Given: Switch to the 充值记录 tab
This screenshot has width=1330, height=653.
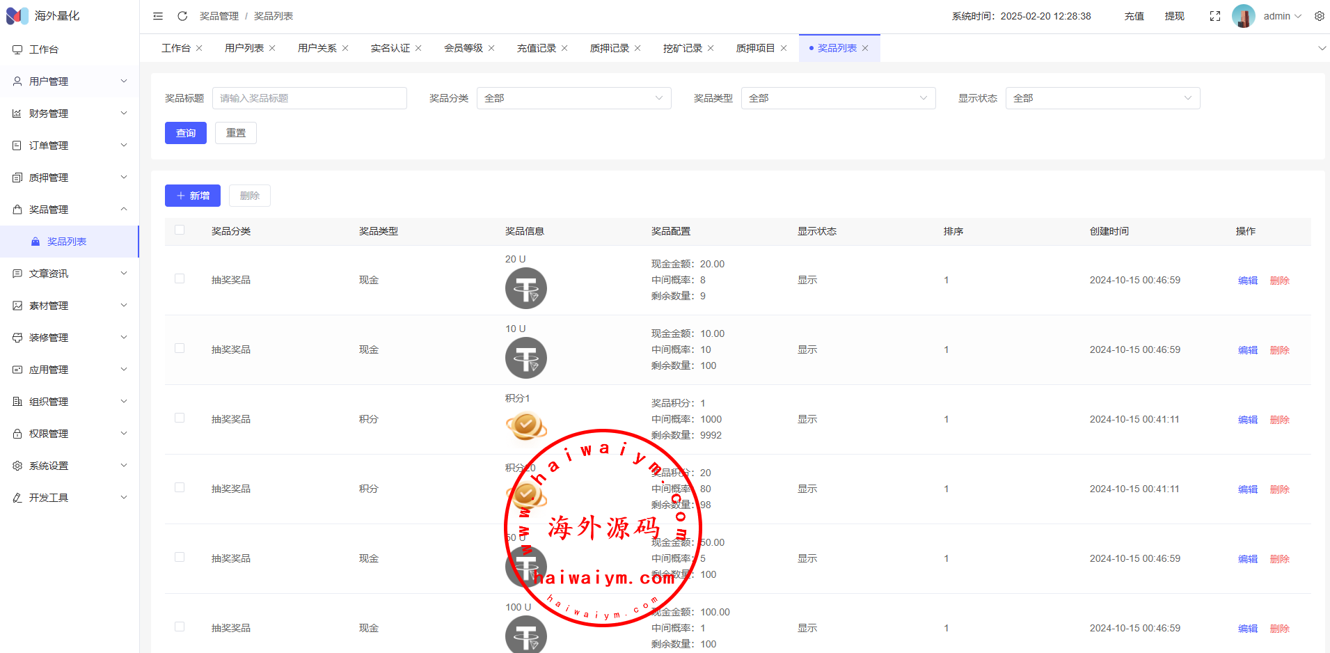Looking at the screenshot, I should [x=536, y=48].
